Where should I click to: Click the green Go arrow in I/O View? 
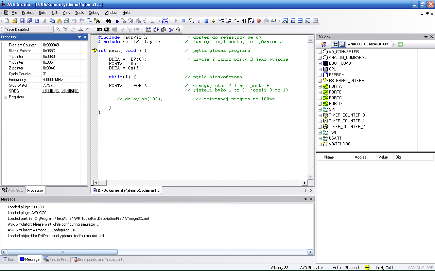(x=401, y=44)
